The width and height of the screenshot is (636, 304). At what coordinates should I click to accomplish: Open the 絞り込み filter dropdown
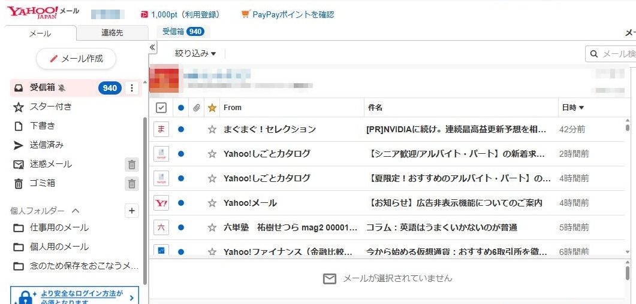[195, 53]
